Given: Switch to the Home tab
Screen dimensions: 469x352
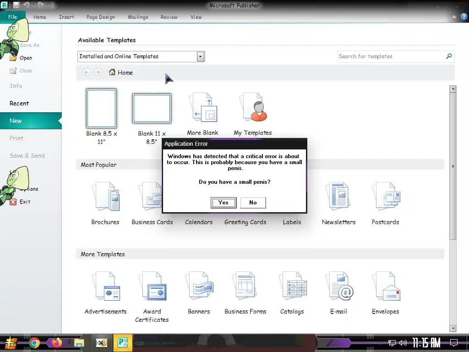Looking at the screenshot, I should click(40, 17).
